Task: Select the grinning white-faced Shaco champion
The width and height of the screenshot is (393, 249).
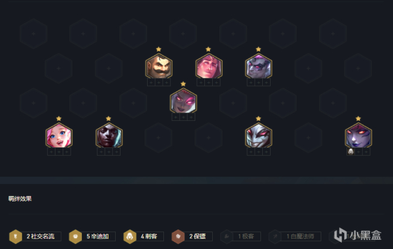Action: click(259, 135)
